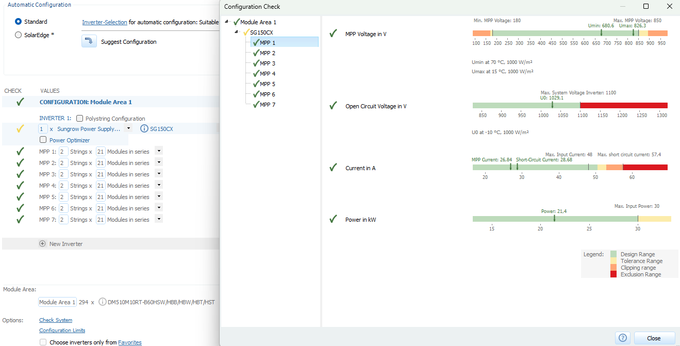
Task: Select MPP 4 in the tree
Action: tap(267, 74)
